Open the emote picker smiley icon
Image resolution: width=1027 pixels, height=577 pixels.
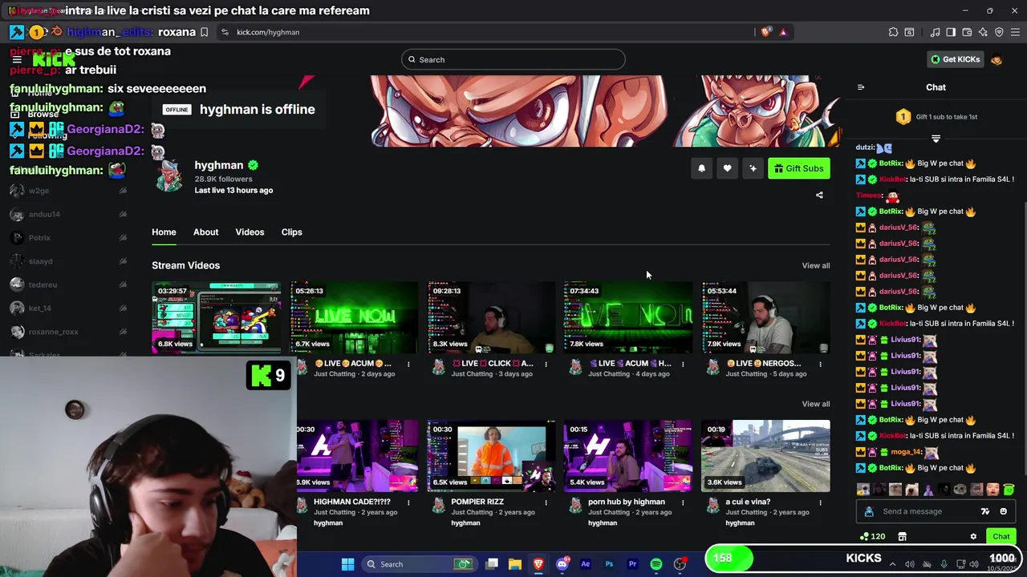[x=1003, y=511]
